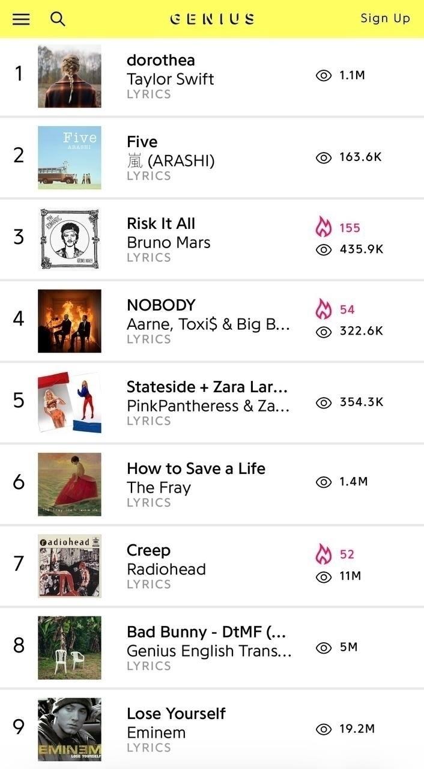Open the dorothea song title
The width and height of the screenshot is (424, 769).
pos(160,60)
